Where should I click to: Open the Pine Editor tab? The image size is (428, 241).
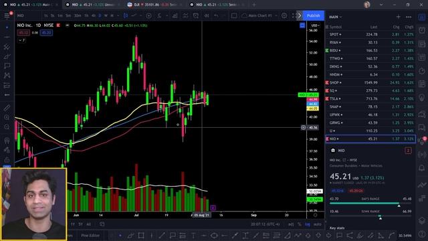coord(90,235)
